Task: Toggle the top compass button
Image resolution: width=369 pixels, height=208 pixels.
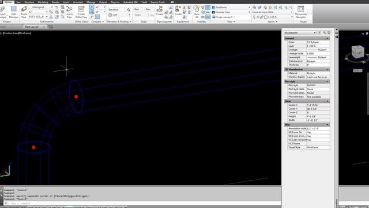Action: click(92, 8)
